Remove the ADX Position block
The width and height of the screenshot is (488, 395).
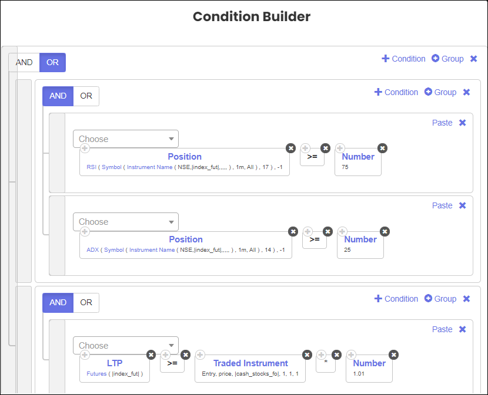(x=293, y=231)
